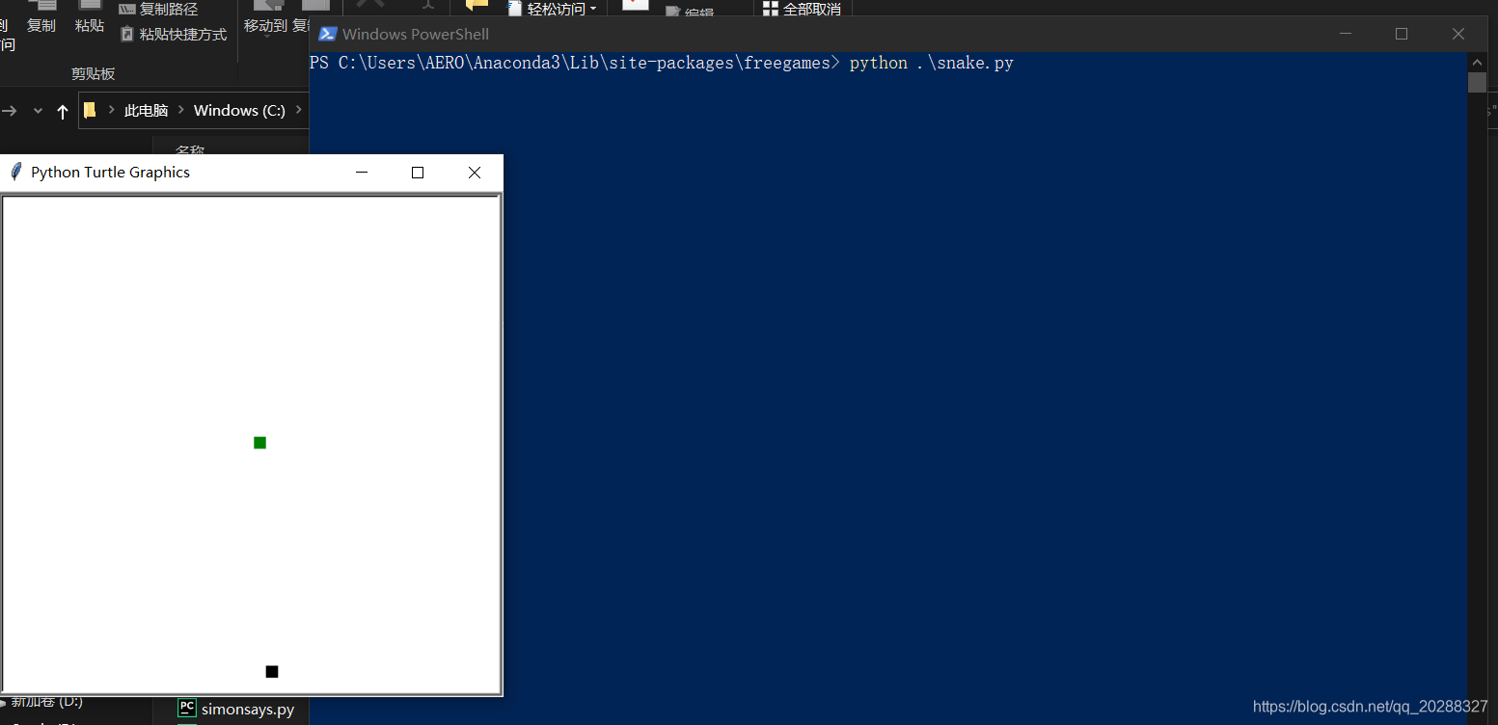Click the black snake head square
This screenshot has width=1498, height=725.
(x=272, y=671)
